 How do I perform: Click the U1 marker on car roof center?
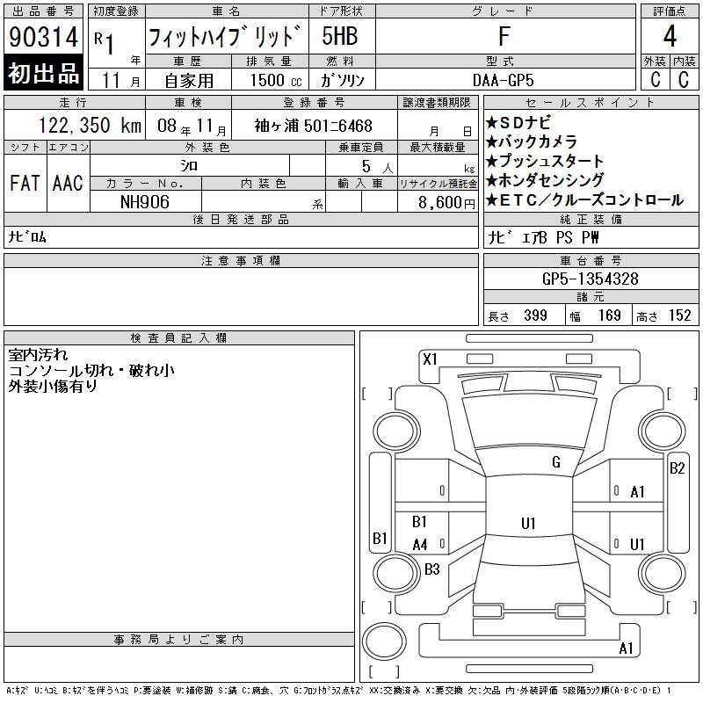[x=528, y=524]
